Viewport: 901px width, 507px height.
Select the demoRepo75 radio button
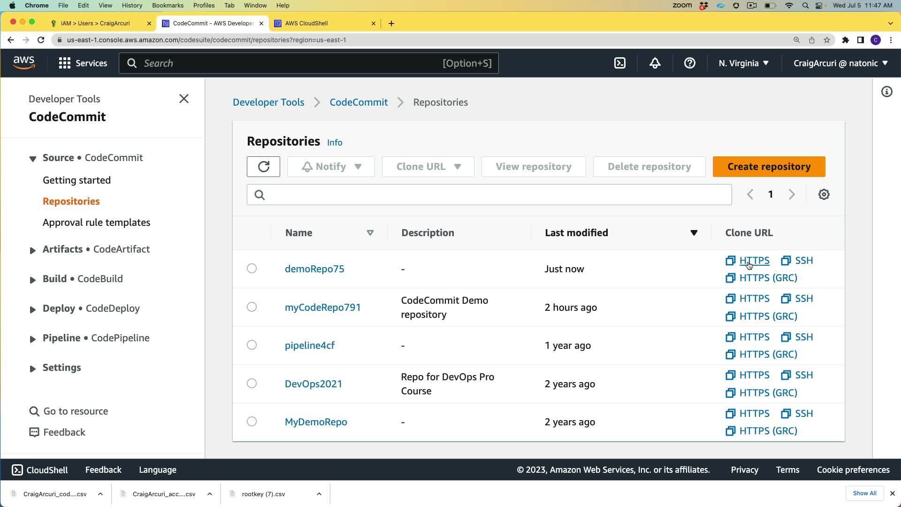(252, 269)
